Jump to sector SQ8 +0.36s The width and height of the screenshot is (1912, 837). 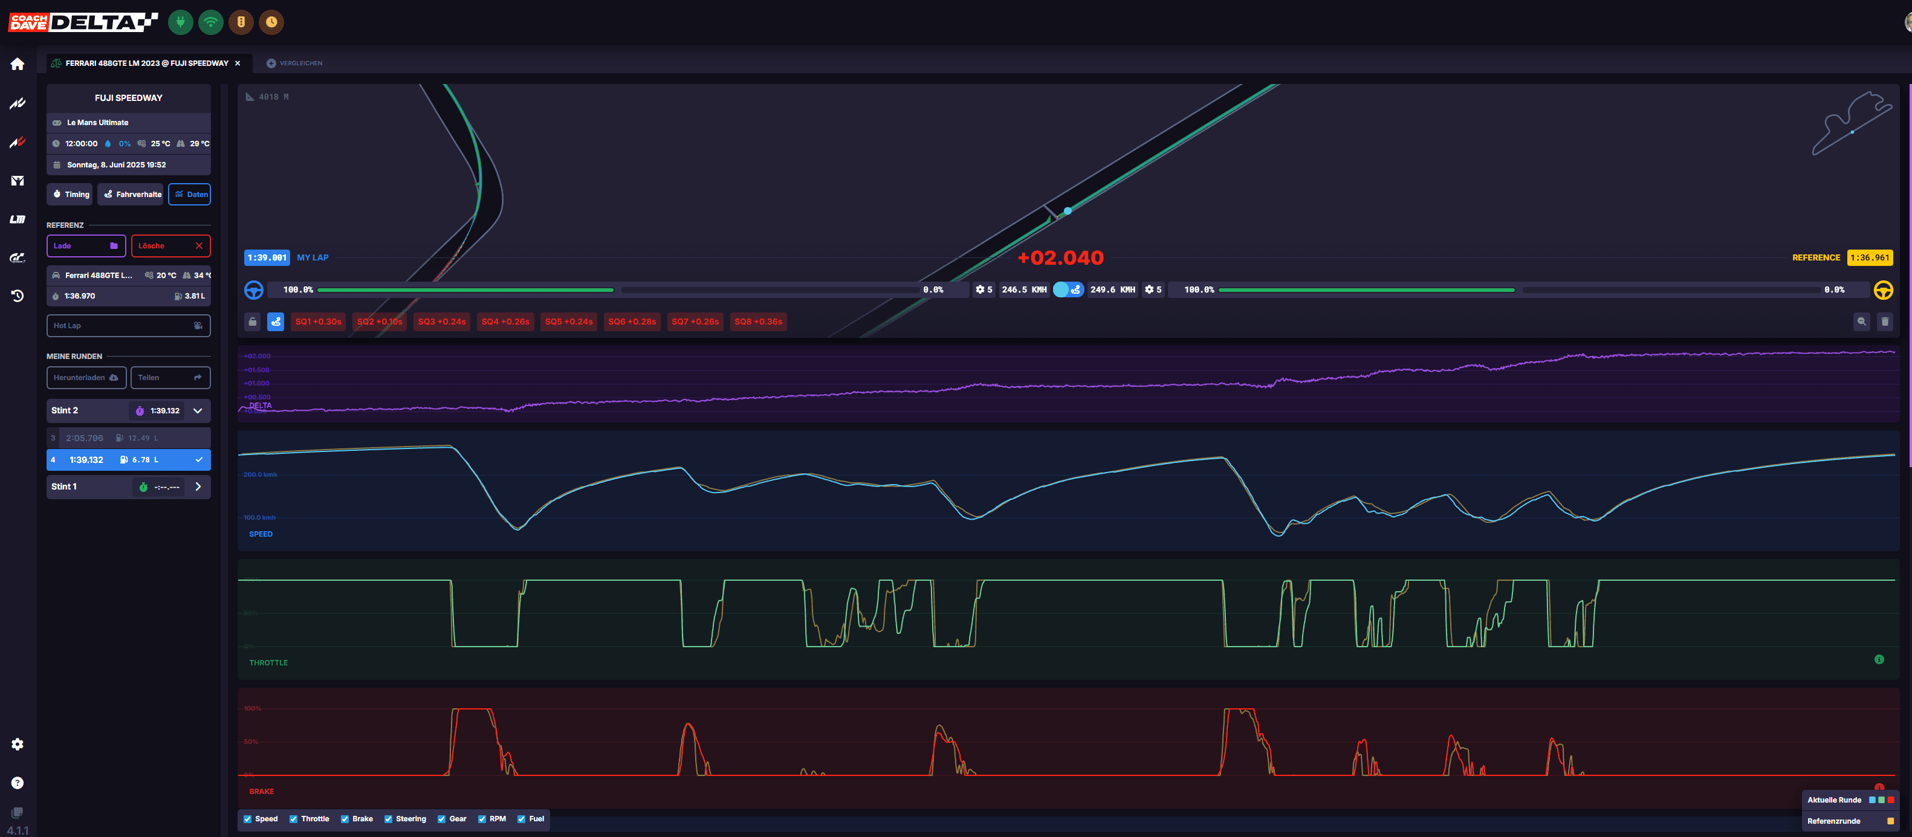click(x=759, y=322)
